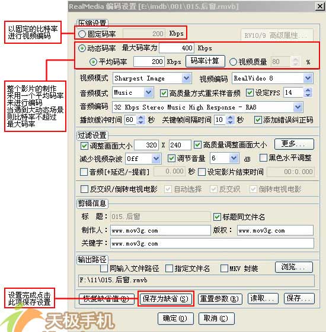Choose the 视频质量 radio option
The height and width of the screenshot is (332, 326).
[233, 62]
